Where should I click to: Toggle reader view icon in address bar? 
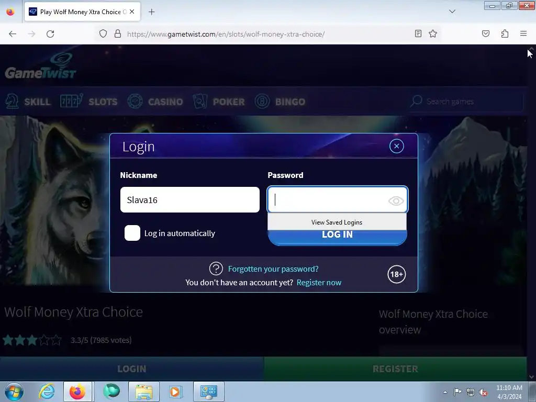tap(418, 33)
